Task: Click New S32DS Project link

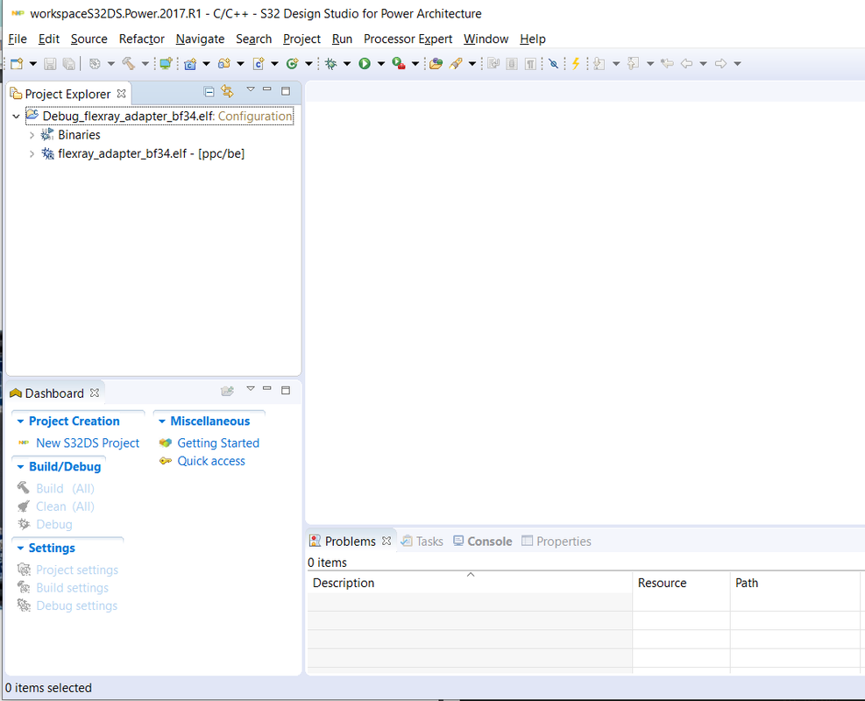Action: pos(88,443)
